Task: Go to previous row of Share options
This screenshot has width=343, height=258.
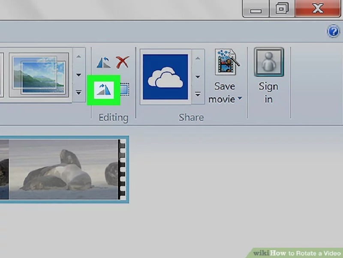Action: point(198,58)
